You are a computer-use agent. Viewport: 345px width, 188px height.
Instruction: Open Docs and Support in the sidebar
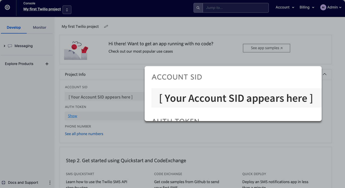(23, 182)
